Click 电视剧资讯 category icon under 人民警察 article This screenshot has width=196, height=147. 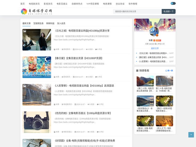tap(63, 104)
